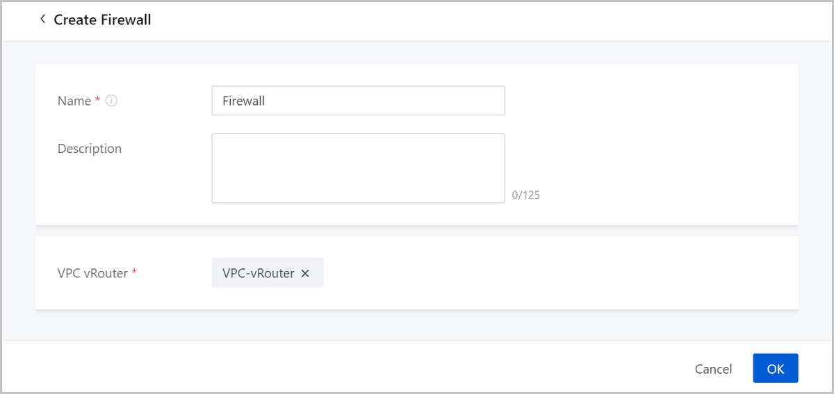Click the VPC vRouter field label
This screenshot has width=834, height=394.
92,273
